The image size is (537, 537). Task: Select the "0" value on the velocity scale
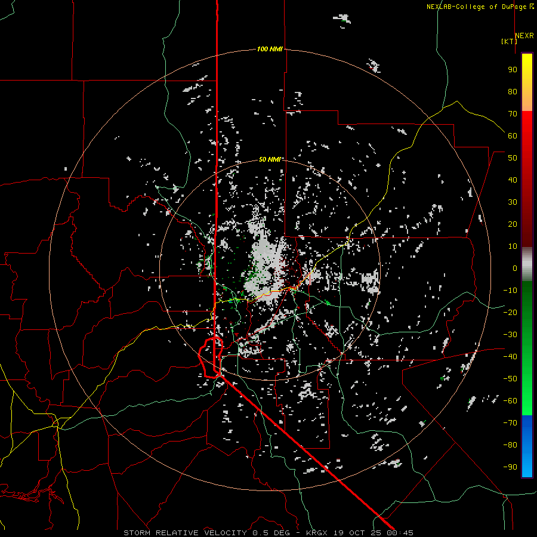click(515, 268)
